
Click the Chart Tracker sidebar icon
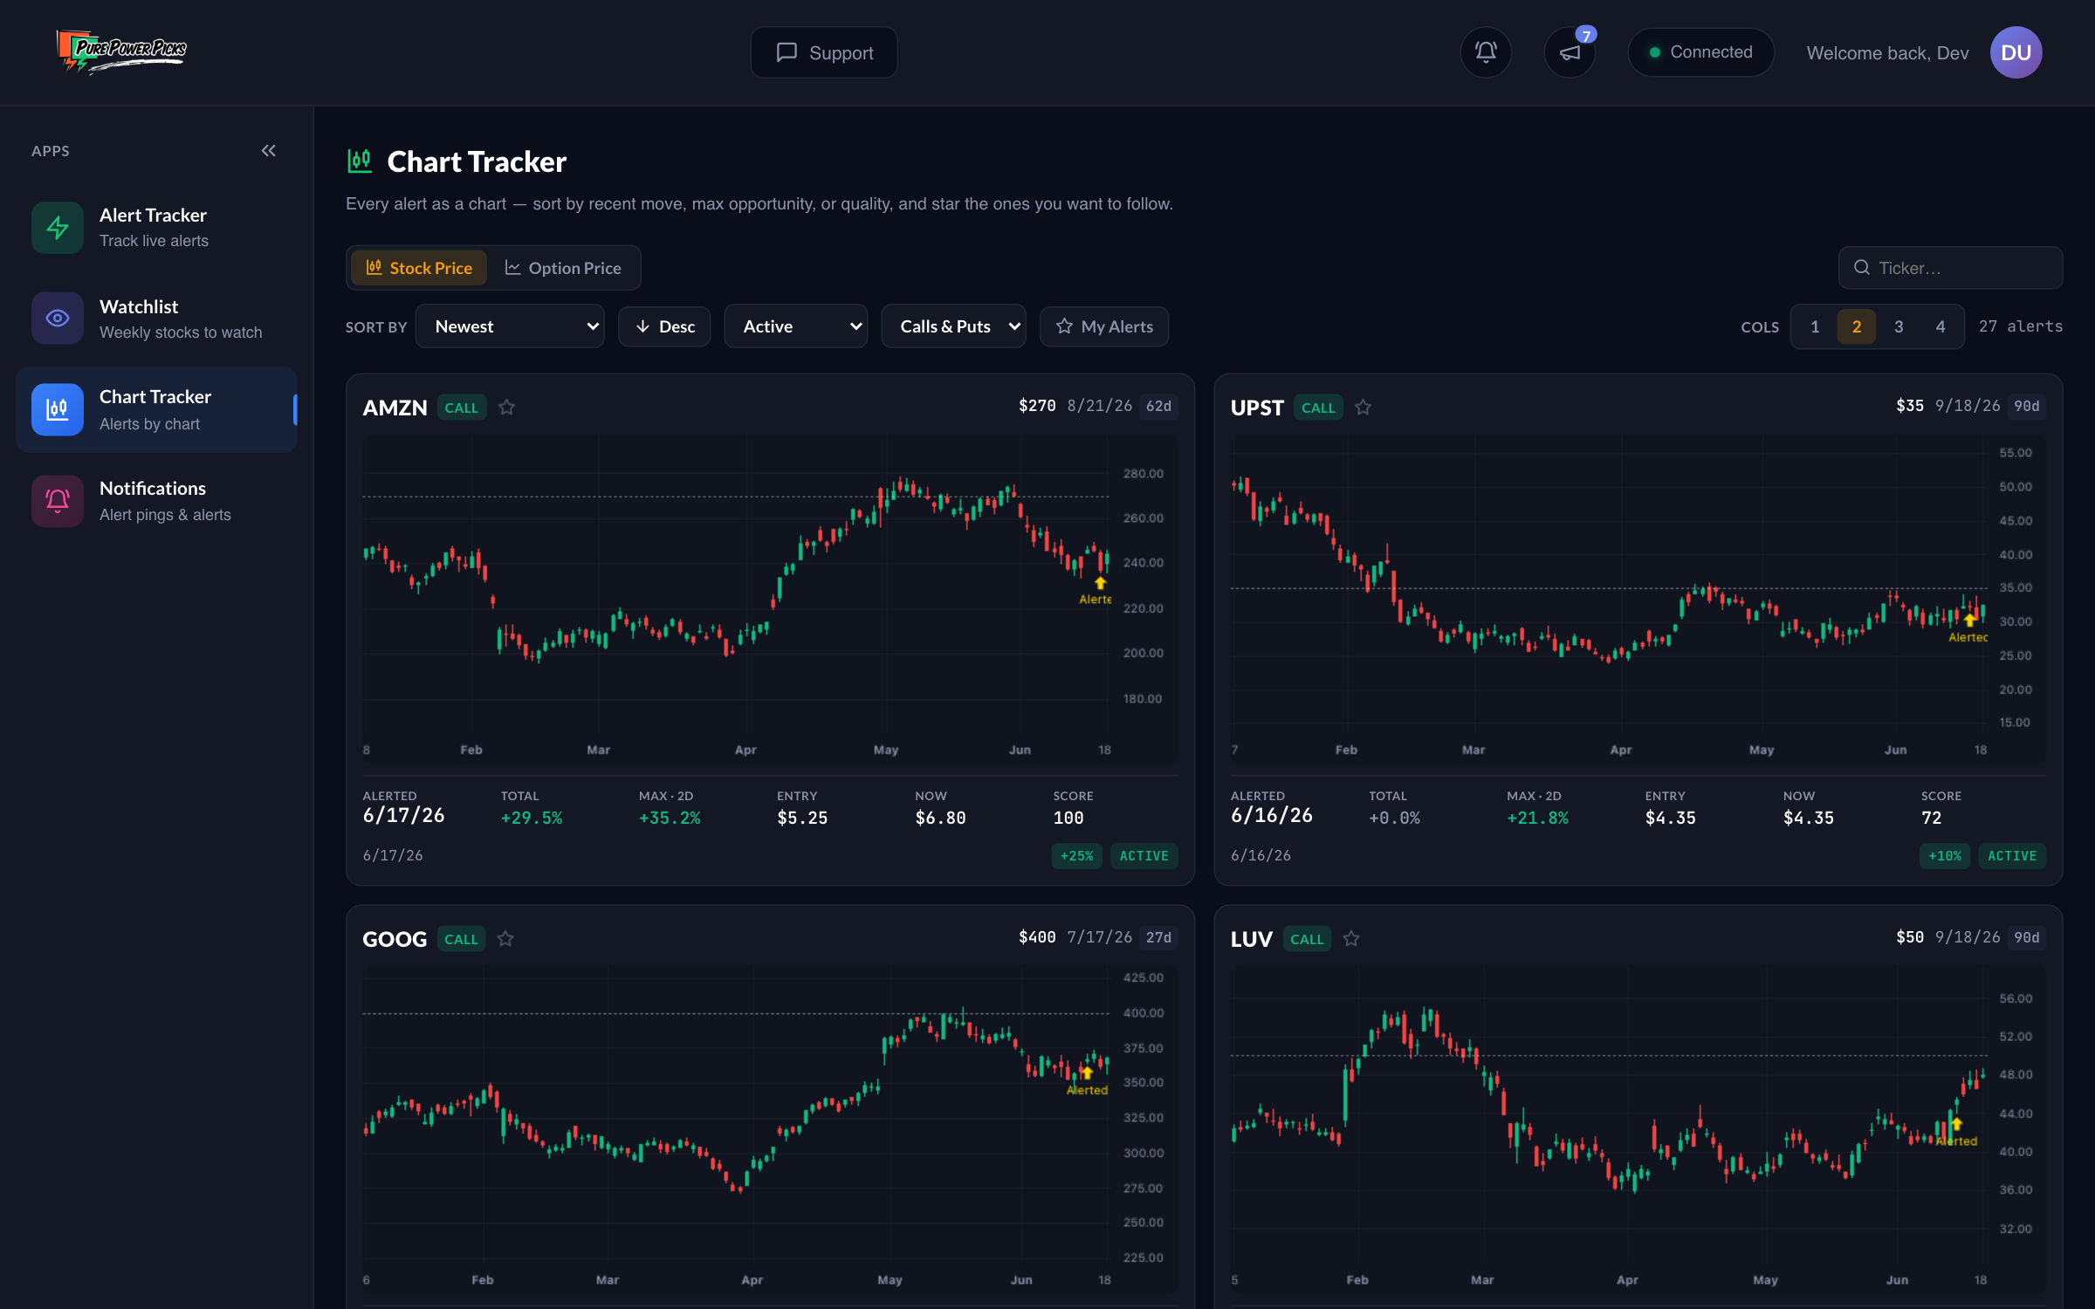[x=58, y=409]
